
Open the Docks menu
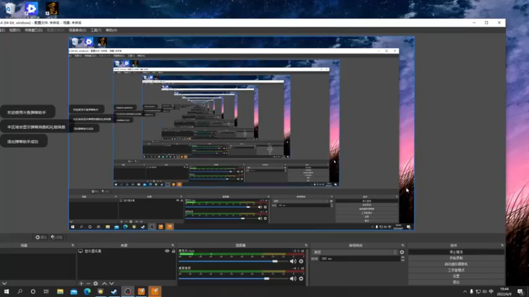pos(34,30)
